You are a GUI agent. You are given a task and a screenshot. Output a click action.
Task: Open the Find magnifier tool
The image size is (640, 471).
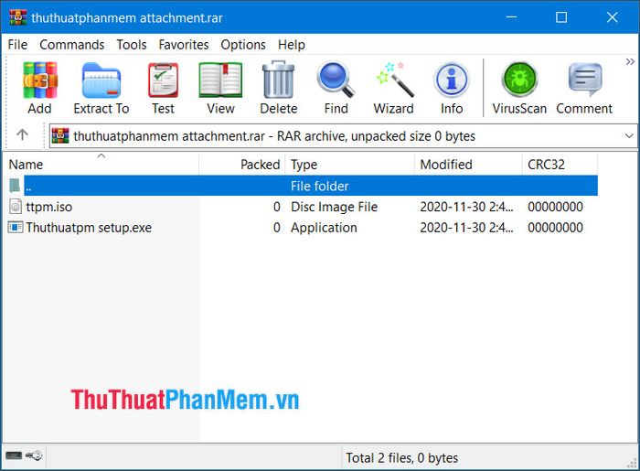(x=336, y=80)
